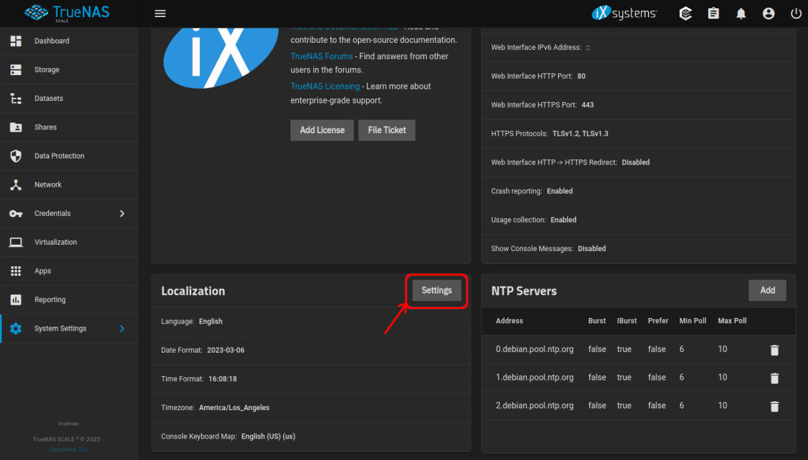808x460 pixels.
Task: Open the iXsystems logo link
Action: pyautogui.click(x=625, y=13)
